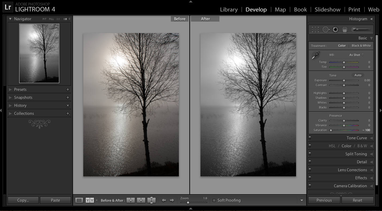Switch to Loupe view mode
382x211 pixels.
click(x=79, y=200)
